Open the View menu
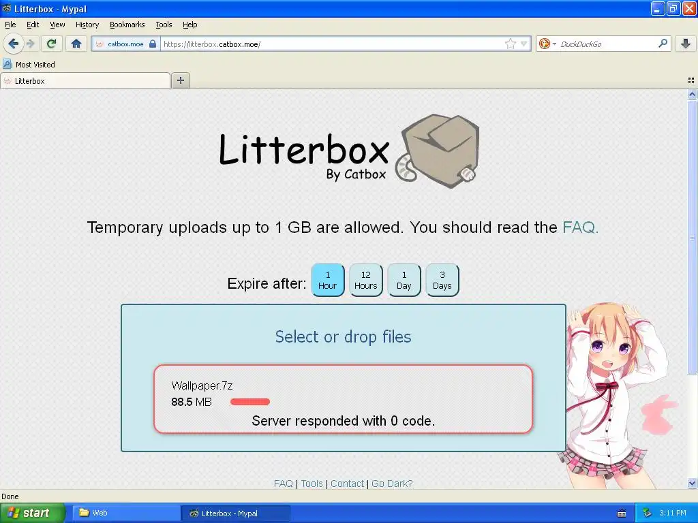This screenshot has width=698, height=523. [57, 25]
